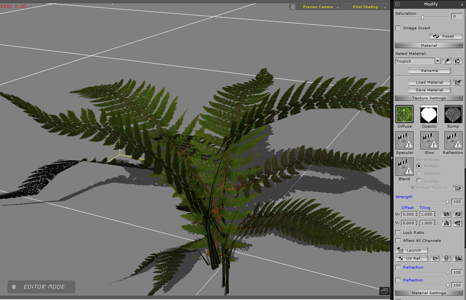Screen dimensions: 466x300
Task: Apply material using the paint bucket icon
Action: pos(458,61)
